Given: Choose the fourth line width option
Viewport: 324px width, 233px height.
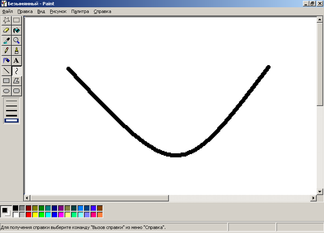Looking at the screenshot, I should coord(12,116).
